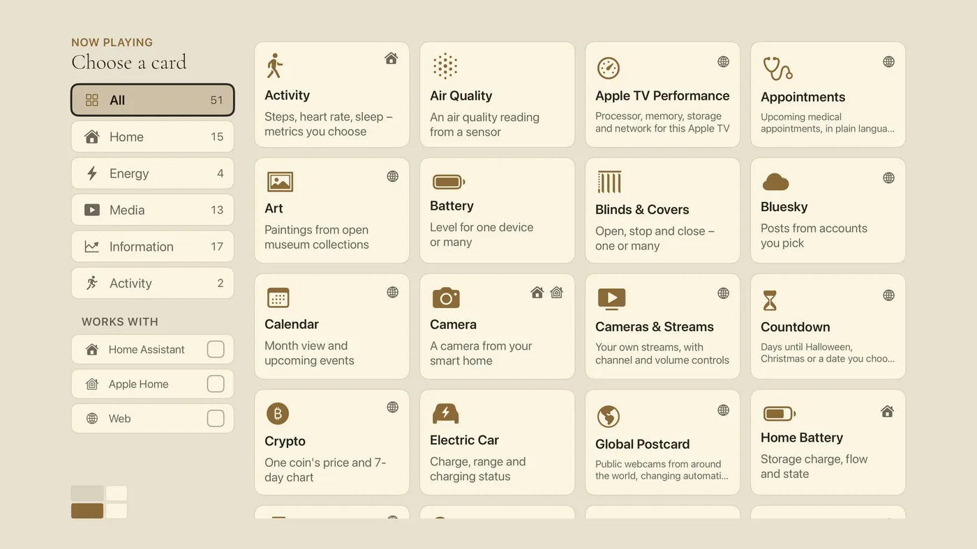Tick the Web filter checkbox
The image size is (977, 549).
(216, 419)
